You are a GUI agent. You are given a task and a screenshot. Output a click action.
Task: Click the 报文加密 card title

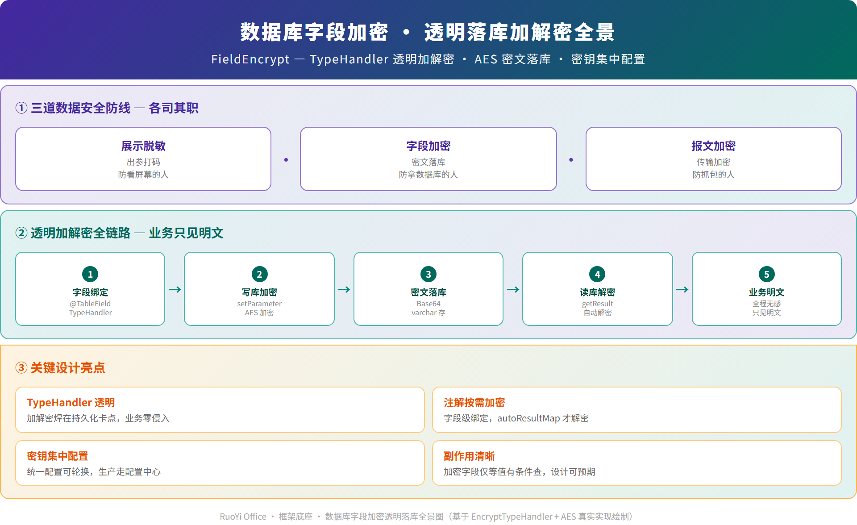(x=713, y=146)
